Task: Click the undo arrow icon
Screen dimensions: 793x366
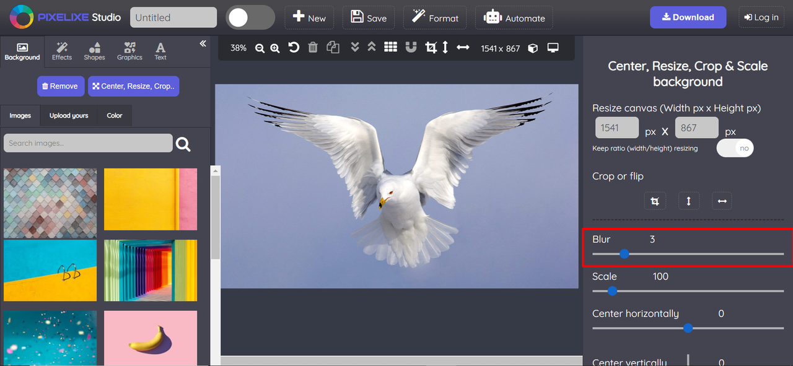Action: click(294, 48)
